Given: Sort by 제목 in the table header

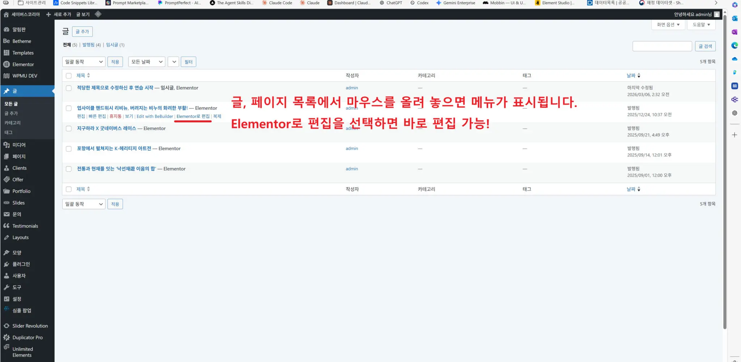Looking at the screenshot, I should [x=83, y=76].
